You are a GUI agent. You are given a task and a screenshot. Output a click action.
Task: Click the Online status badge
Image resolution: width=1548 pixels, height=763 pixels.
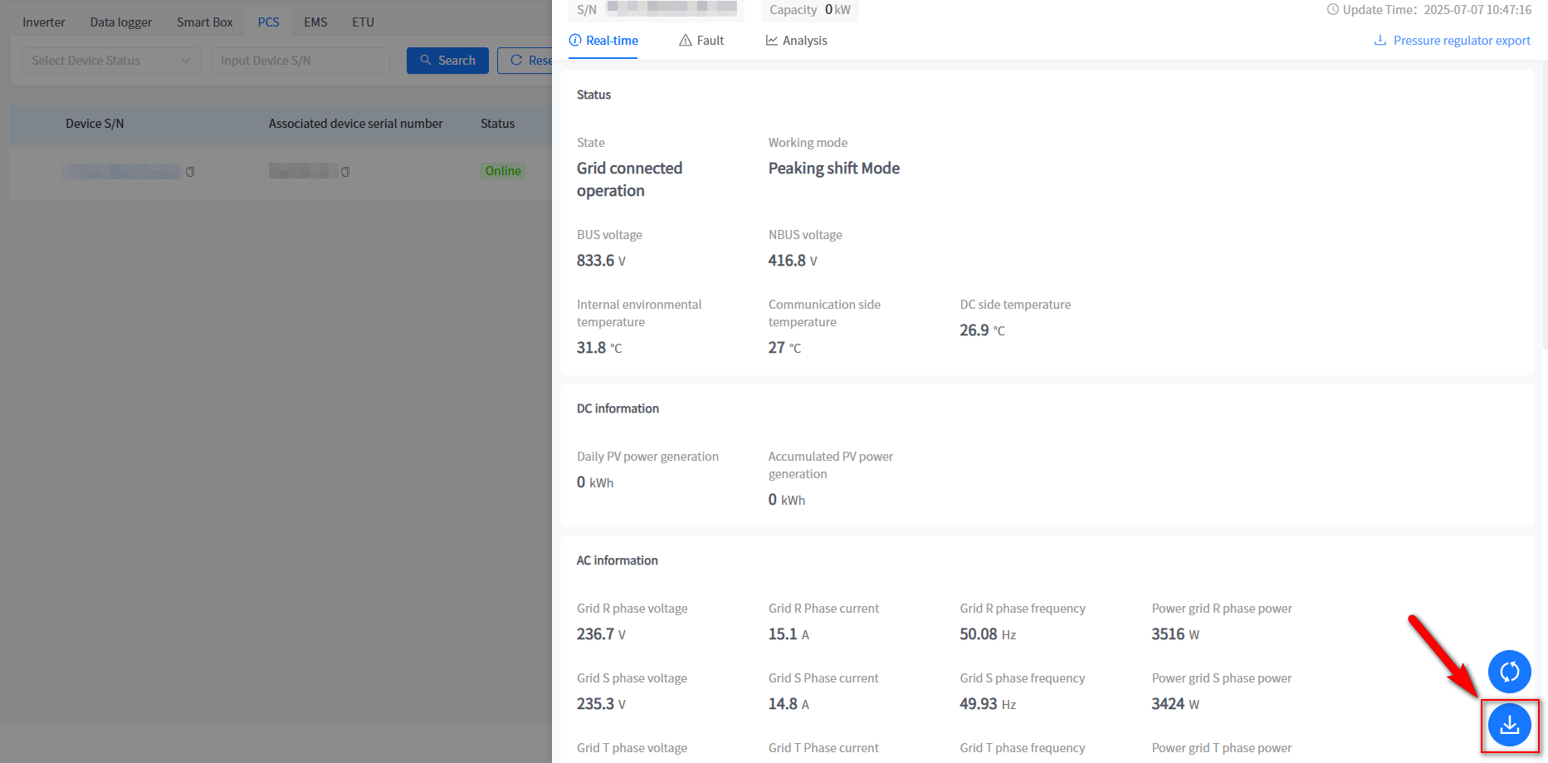(x=503, y=171)
